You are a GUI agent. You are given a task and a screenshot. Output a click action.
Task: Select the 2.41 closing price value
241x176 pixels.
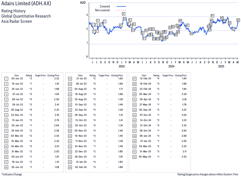click(x=57, y=105)
